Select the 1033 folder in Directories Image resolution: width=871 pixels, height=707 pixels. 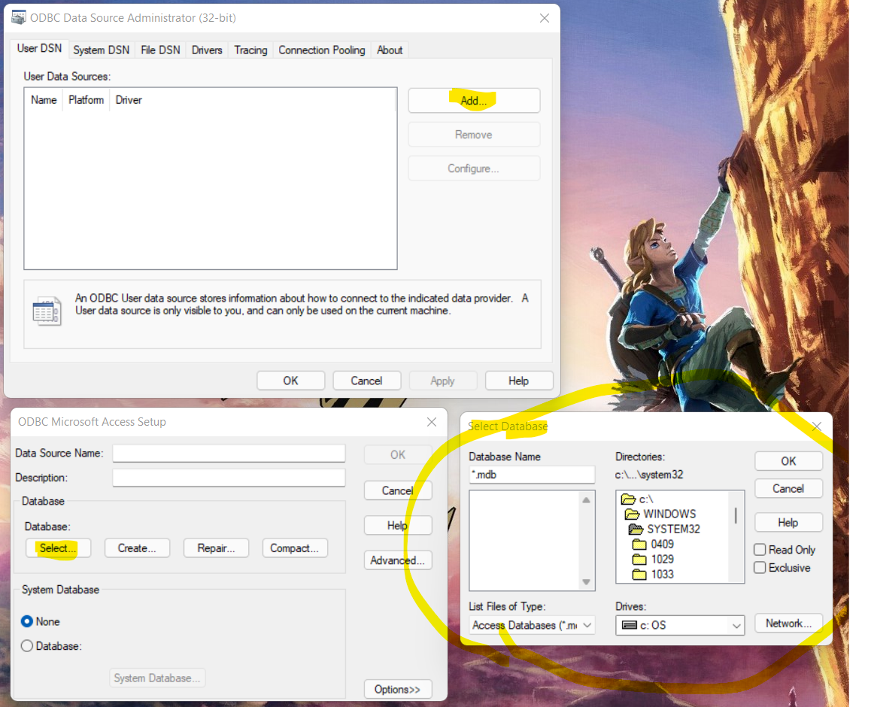point(653,575)
